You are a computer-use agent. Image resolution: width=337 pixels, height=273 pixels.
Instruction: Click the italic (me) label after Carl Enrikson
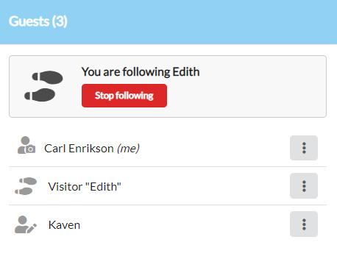coord(128,149)
